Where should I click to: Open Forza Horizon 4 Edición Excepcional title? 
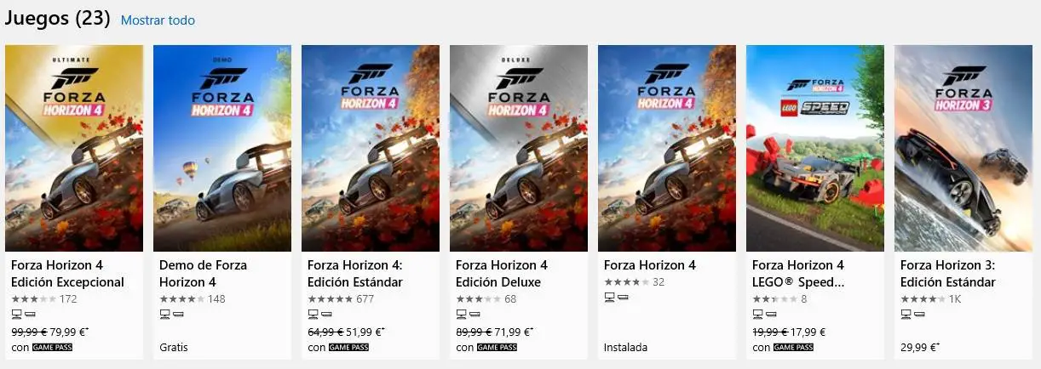pyautogui.click(x=68, y=274)
